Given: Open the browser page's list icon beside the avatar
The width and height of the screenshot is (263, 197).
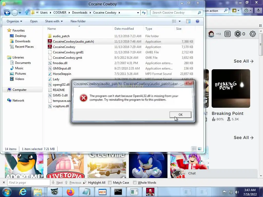Looking at the screenshot, I should pyautogui.click(x=228, y=34).
